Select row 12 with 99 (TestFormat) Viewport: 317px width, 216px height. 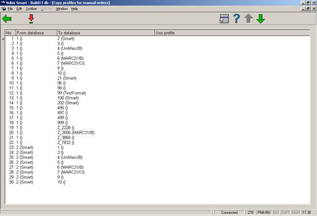[158, 93]
